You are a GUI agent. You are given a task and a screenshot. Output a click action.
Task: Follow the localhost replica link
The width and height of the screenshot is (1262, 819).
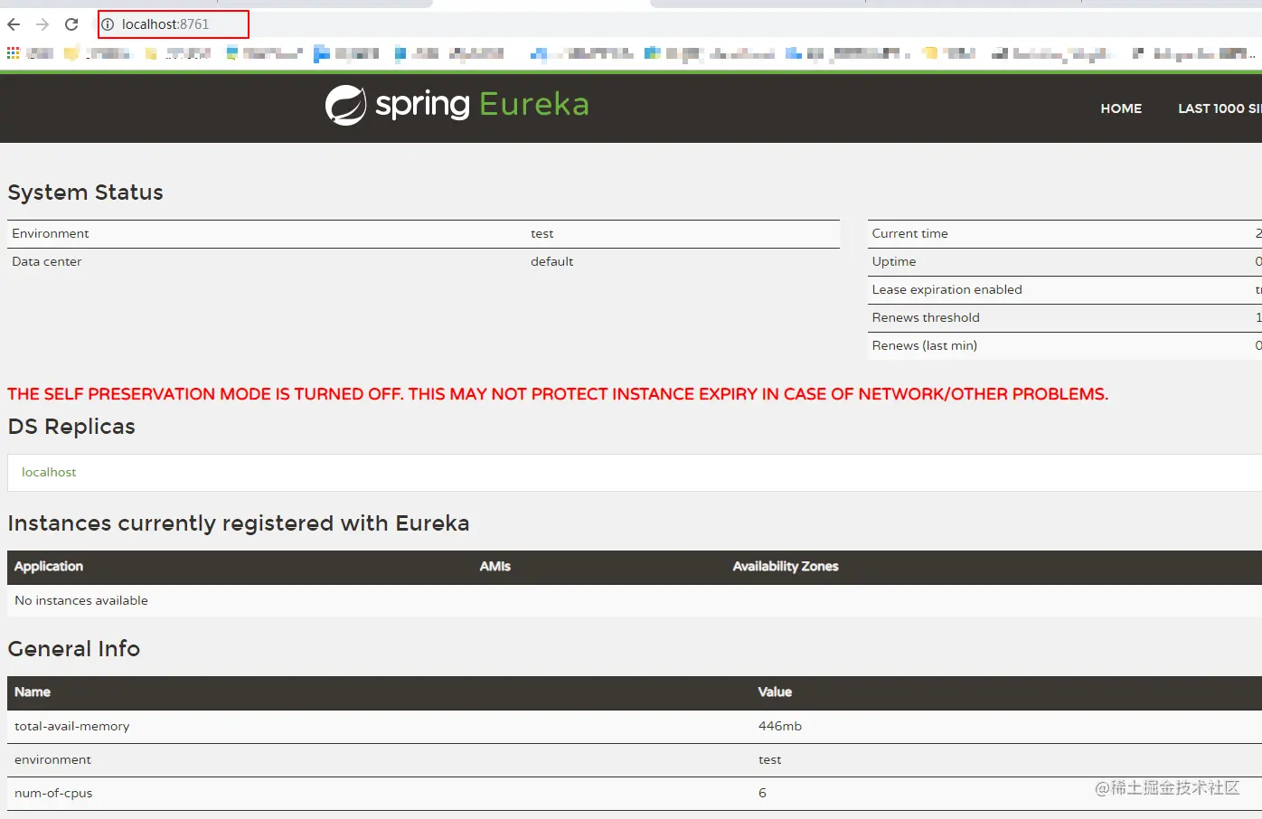(x=49, y=472)
